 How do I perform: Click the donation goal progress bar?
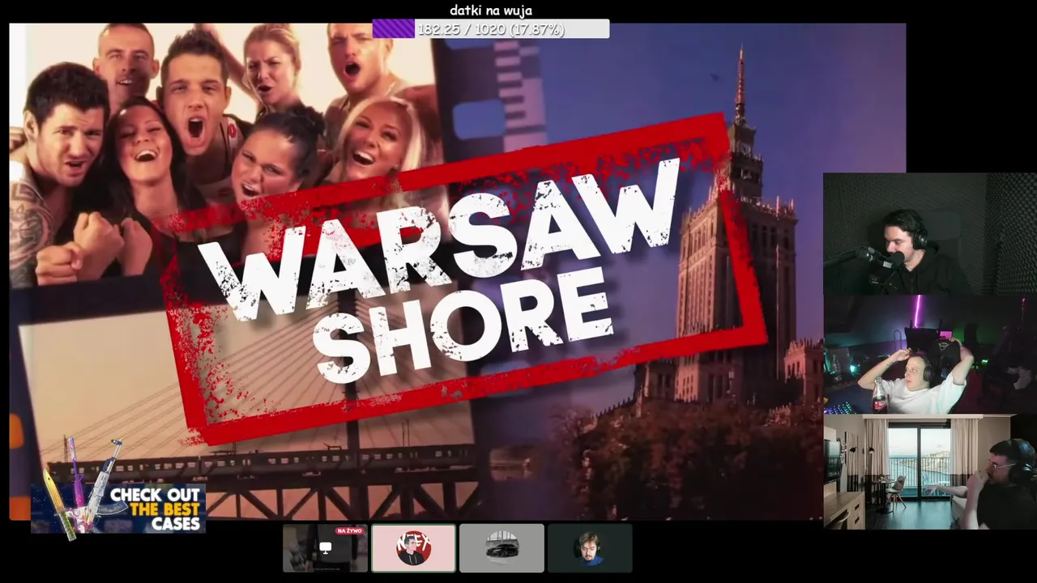tap(491, 29)
